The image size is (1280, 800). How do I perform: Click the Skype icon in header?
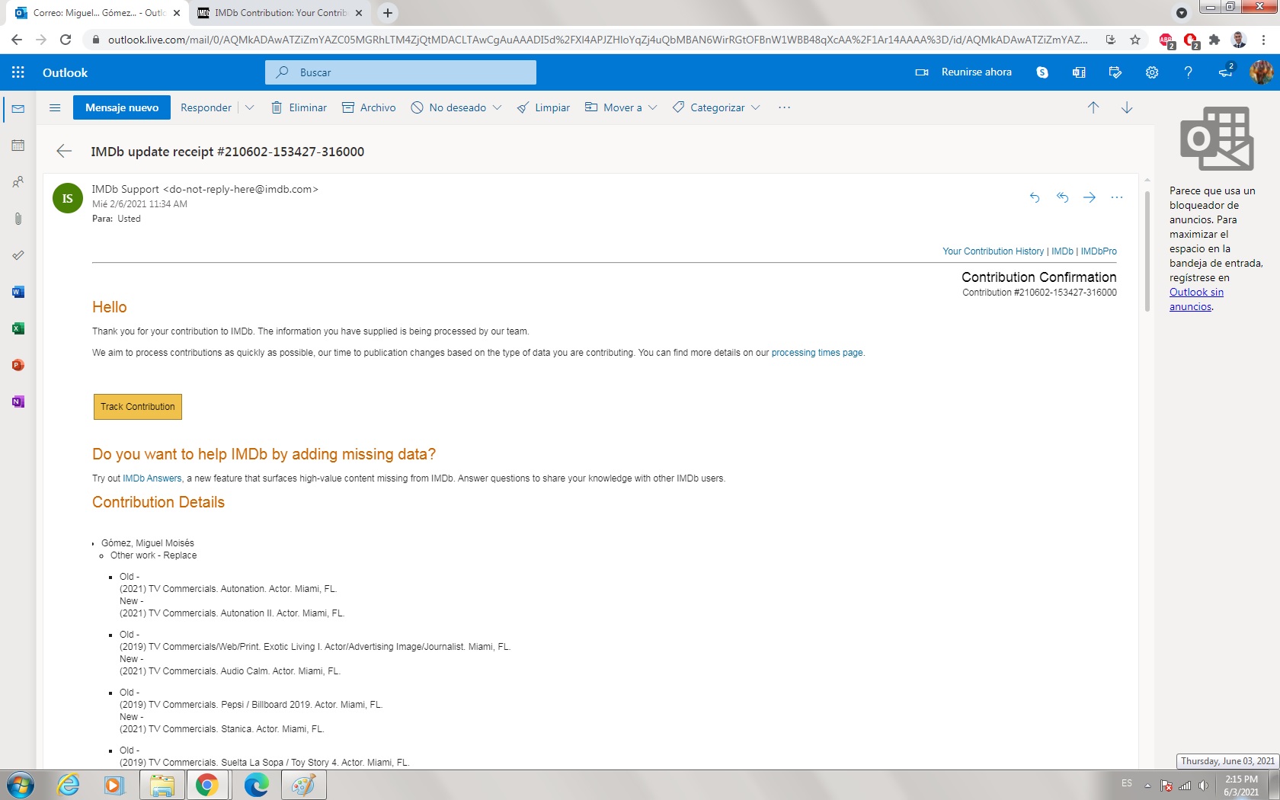point(1042,72)
